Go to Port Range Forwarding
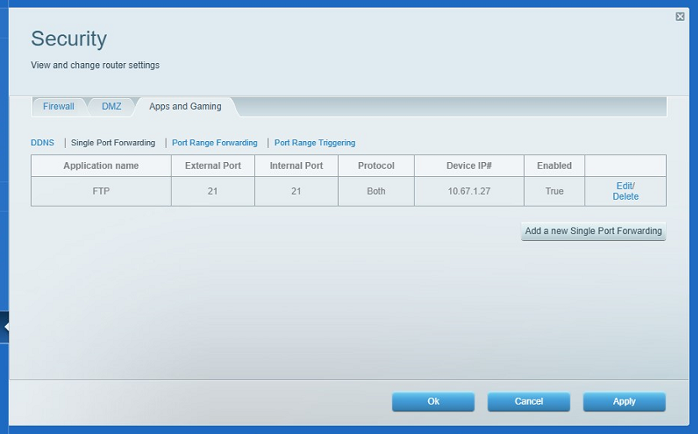The image size is (698, 434). 214,143
